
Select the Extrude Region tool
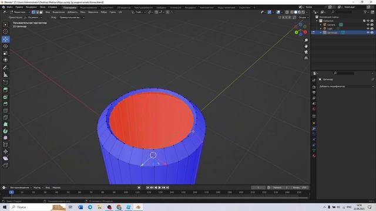tap(5, 90)
